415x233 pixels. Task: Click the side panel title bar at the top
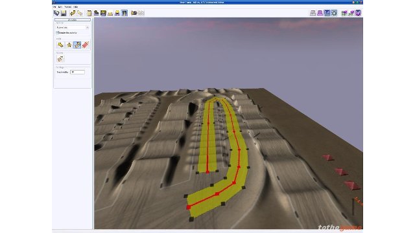(x=73, y=20)
